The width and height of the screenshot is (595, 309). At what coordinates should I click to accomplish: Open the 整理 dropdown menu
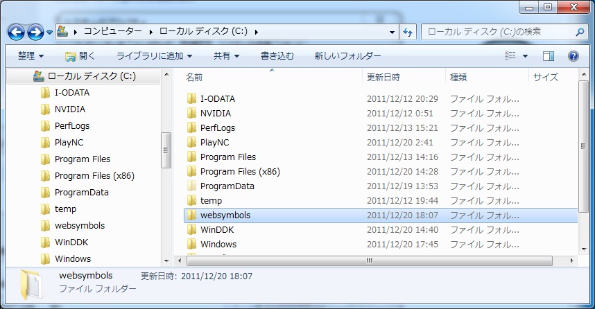click(x=31, y=56)
